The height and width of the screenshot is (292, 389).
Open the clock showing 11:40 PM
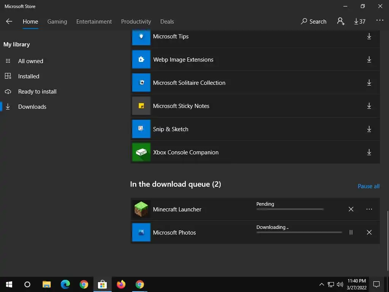[356, 284]
